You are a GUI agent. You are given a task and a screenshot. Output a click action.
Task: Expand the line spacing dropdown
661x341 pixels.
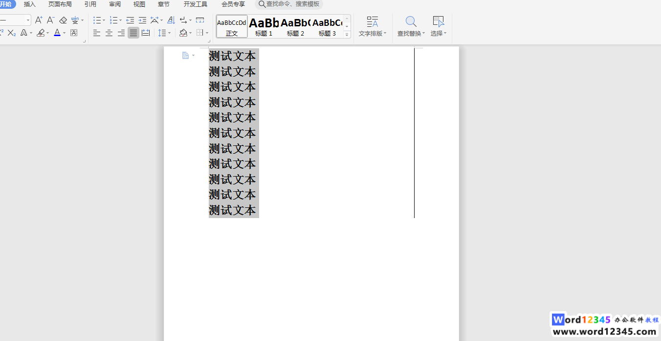170,33
